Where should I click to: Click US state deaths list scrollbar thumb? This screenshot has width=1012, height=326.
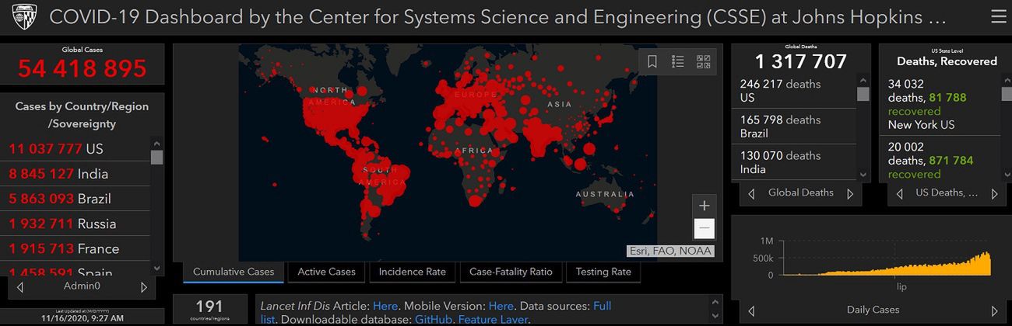[x=1005, y=95]
